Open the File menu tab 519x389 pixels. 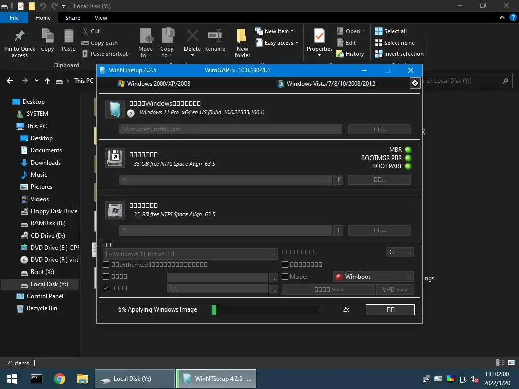[x=14, y=18]
